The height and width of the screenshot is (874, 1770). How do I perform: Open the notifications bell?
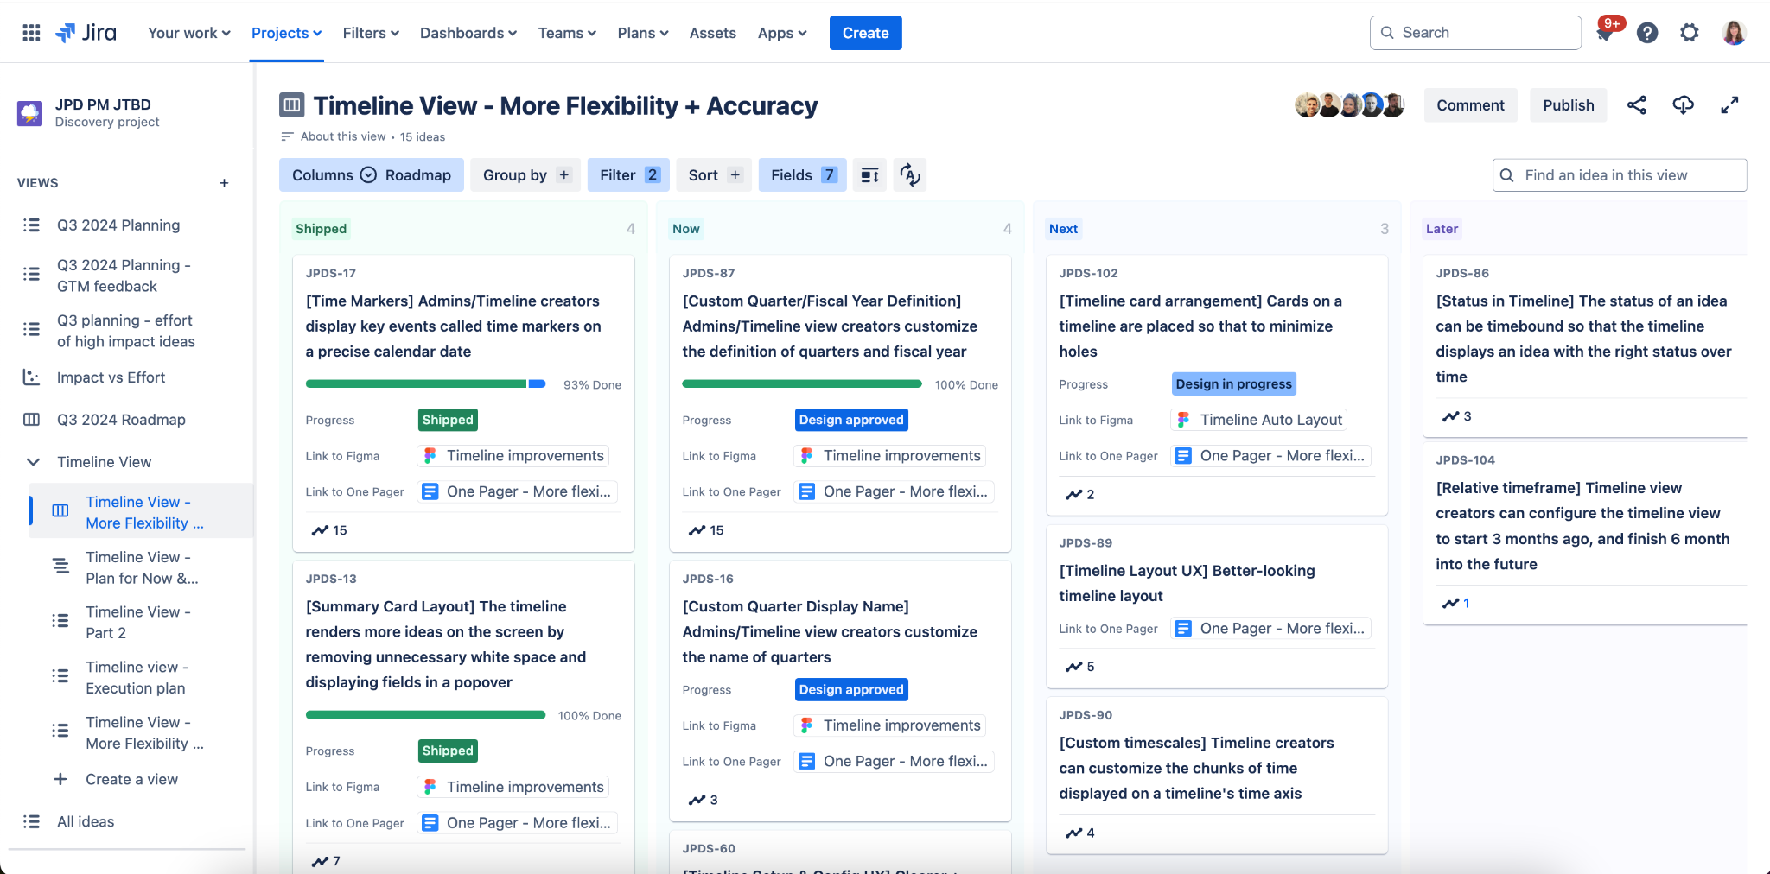tap(1606, 34)
